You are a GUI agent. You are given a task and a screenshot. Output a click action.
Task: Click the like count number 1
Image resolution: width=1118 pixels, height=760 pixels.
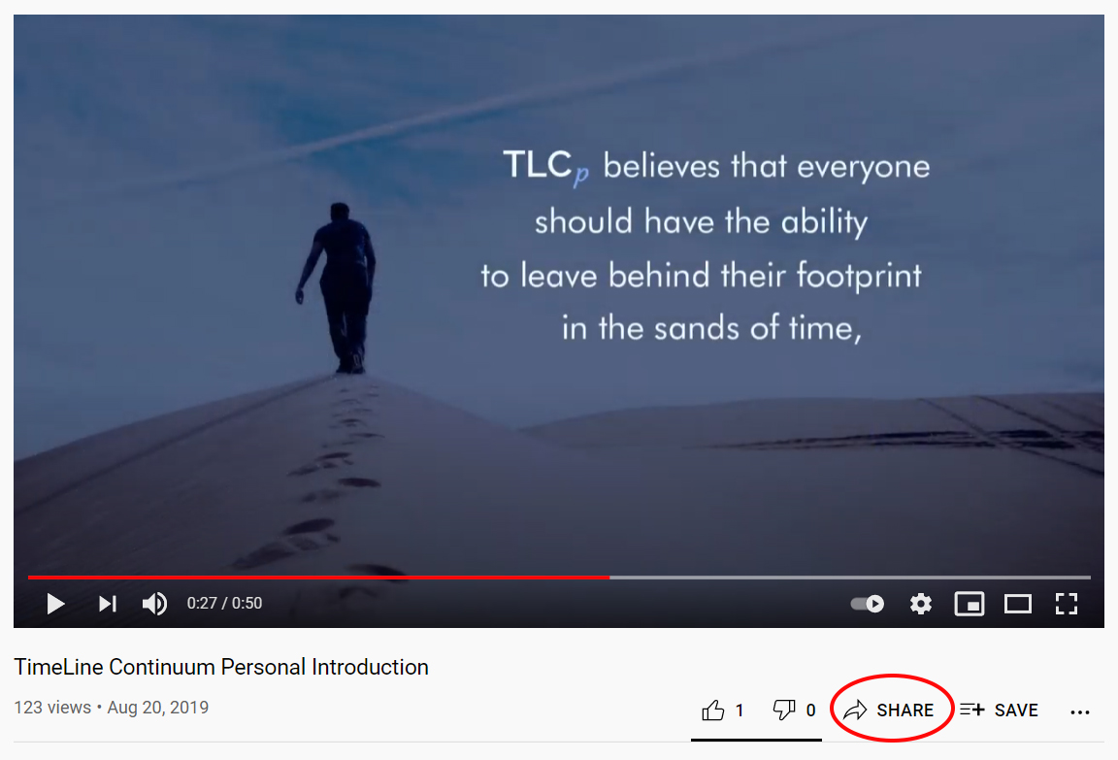pos(740,710)
